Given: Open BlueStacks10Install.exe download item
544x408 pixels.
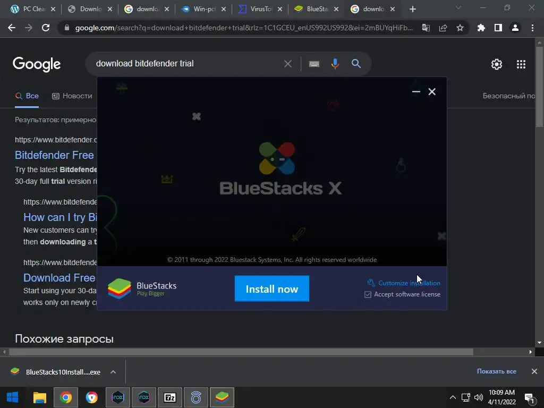Looking at the screenshot, I should [55, 372].
